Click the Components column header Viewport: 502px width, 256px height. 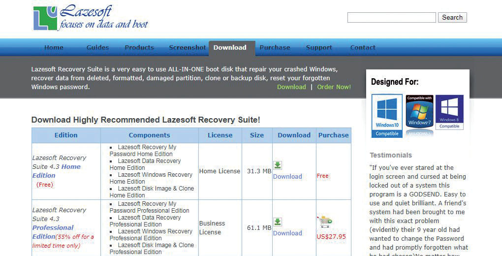(149, 135)
